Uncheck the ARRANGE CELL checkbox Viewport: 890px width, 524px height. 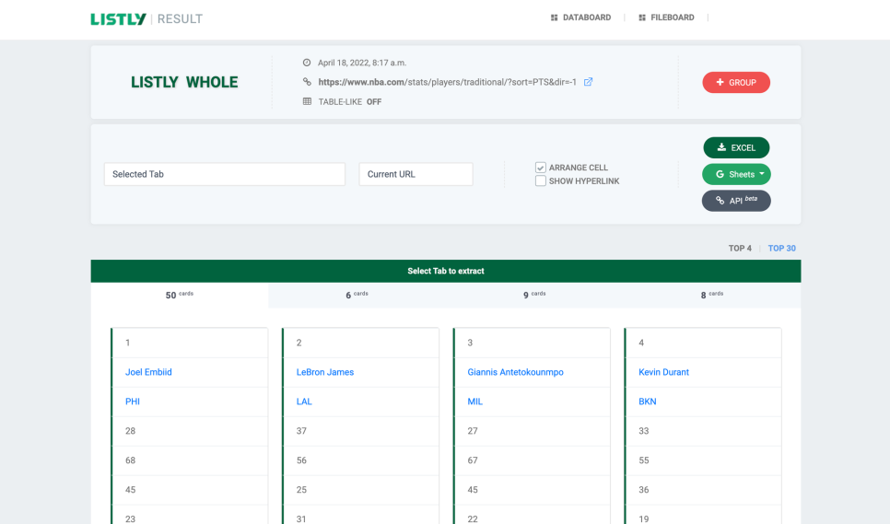click(x=540, y=168)
